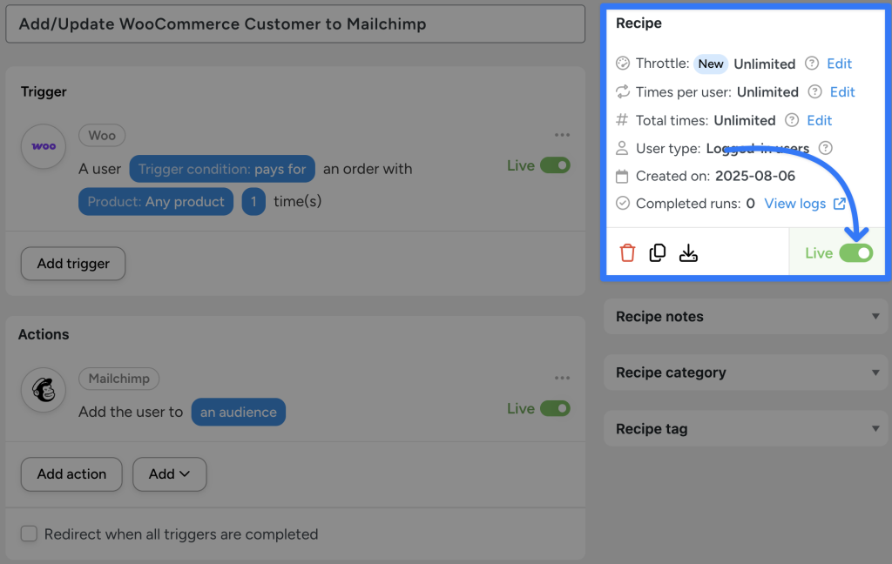
Task: Open the Add dropdown under Actions
Action: [169, 474]
